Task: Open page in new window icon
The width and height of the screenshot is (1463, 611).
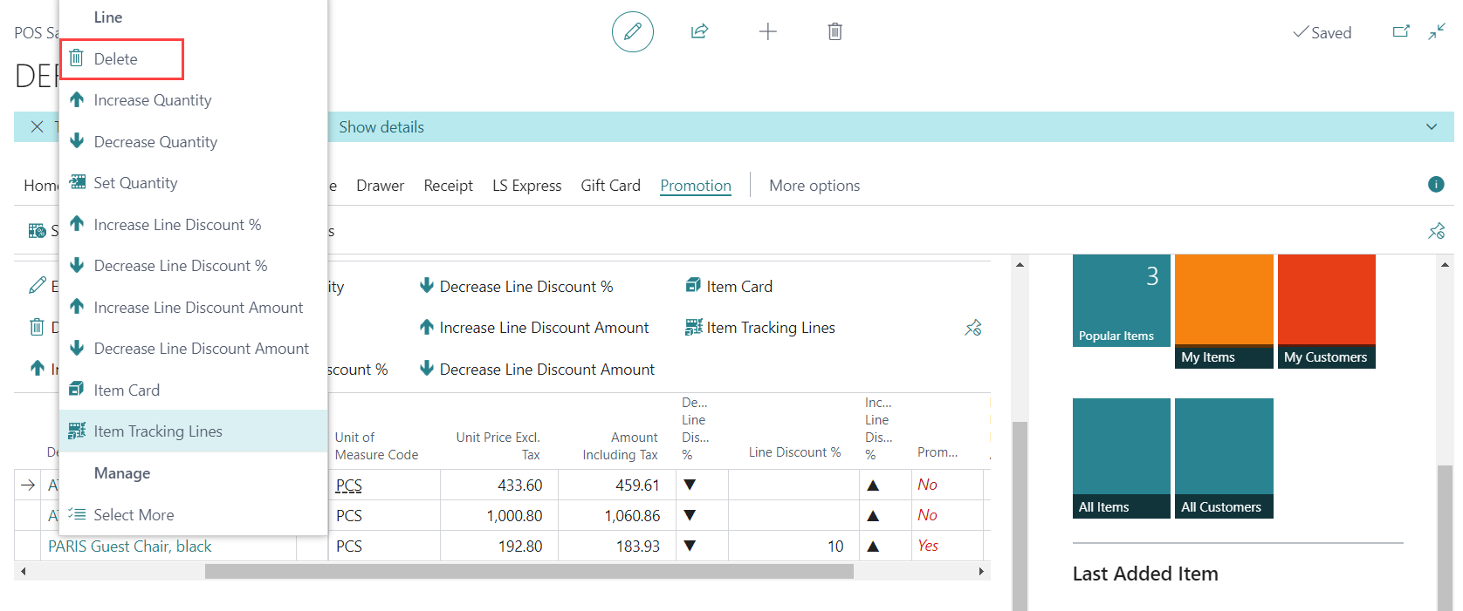Action: pos(1401,32)
